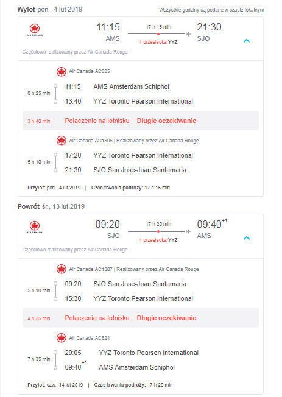Viewport: 282px width, 397px height.
Task: Click the 3 h 40 min 'Długie oczekiwanie' warning
Action: click(166, 121)
